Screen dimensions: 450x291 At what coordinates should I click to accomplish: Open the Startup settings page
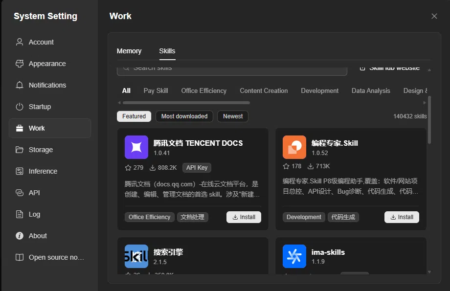point(50,107)
